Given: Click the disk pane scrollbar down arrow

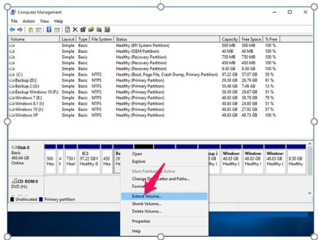Looking at the screenshot, I should pos(310,193).
